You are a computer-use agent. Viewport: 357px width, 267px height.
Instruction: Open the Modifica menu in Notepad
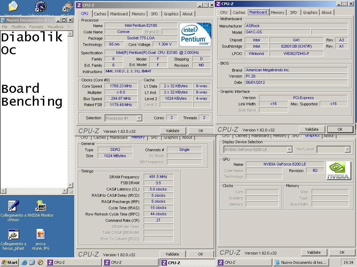[18, 27]
